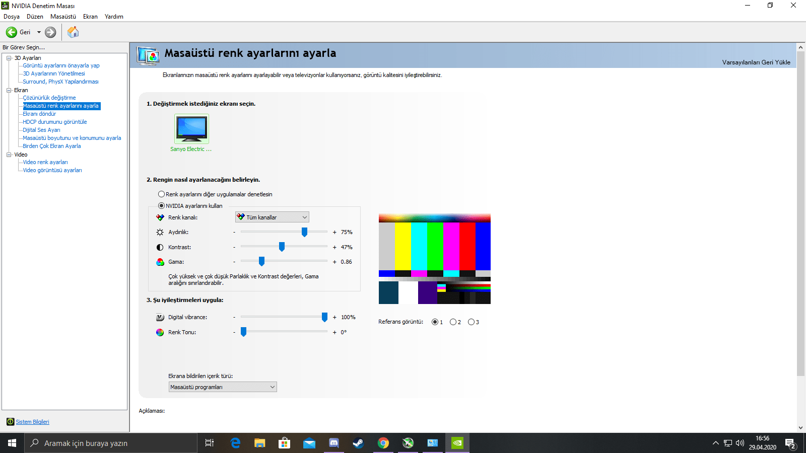Click the NVIDIA Control Panel taskbar icon
The height and width of the screenshot is (453, 806).
[457, 443]
